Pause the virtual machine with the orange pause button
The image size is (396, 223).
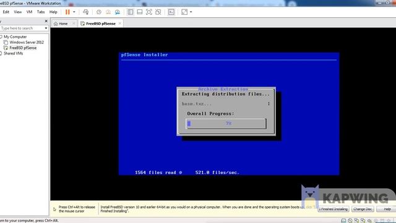67,12
